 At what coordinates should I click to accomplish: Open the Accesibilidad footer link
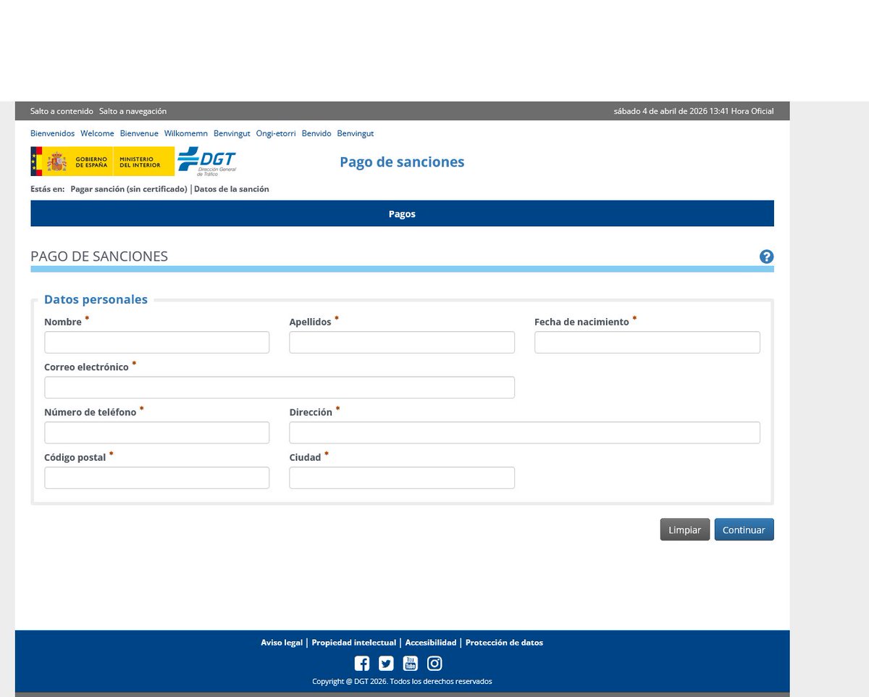(x=431, y=643)
